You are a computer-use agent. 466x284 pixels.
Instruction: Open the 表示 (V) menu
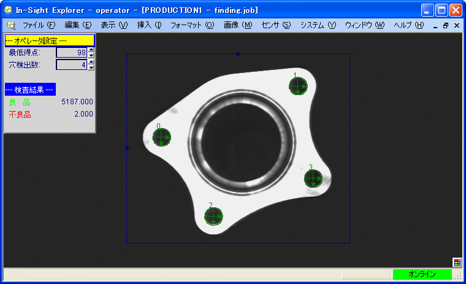click(x=114, y=25)
